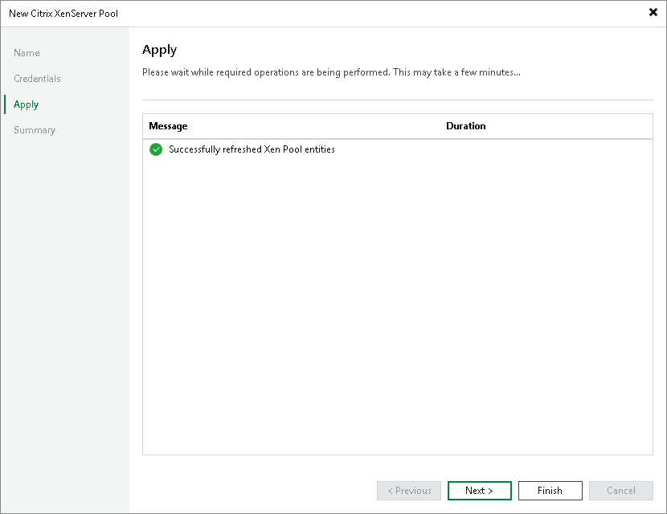
Task: Click the 'New Citrix XenServer Pool' title text
Action: tap(63, 14)
